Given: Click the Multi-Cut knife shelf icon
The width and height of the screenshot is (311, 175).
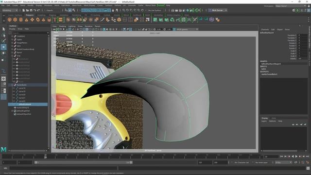Looking at the screenshot, I should [x=102, y=19].
